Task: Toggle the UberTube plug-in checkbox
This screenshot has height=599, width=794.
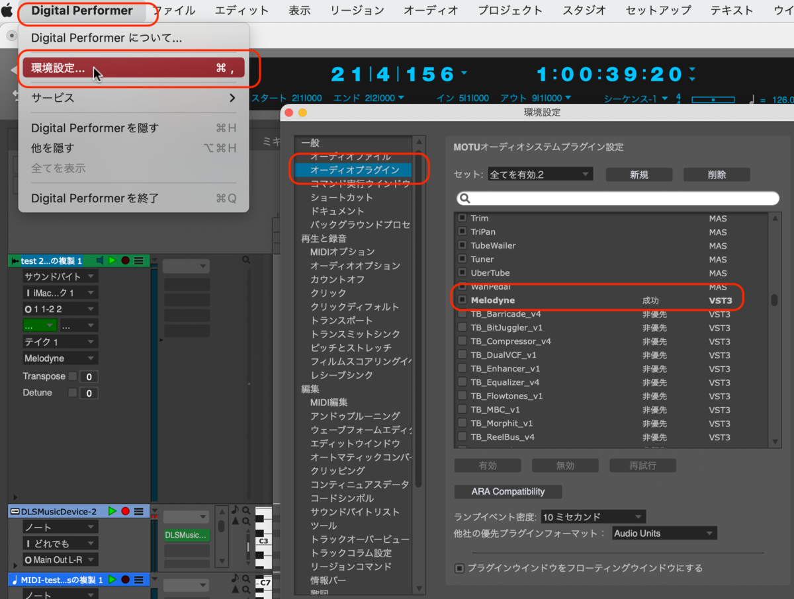Action: 463,272
